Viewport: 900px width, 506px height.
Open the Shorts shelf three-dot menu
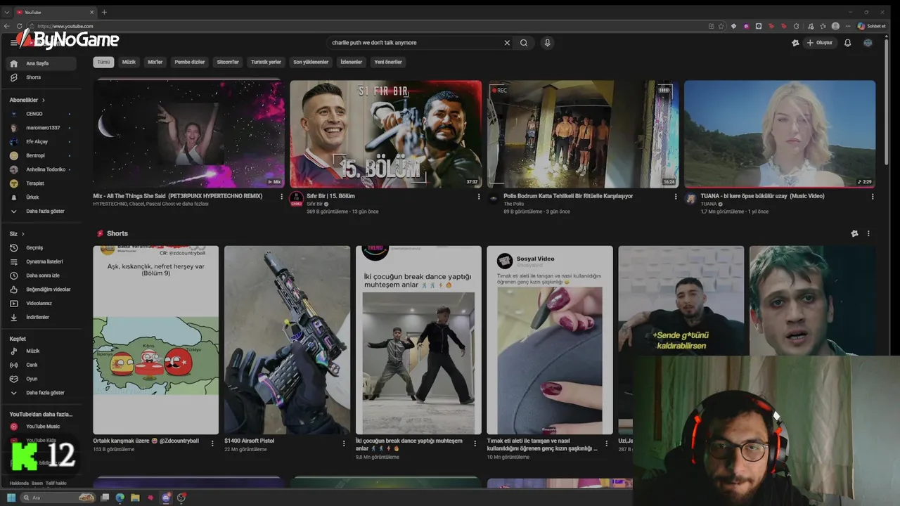(868, 233)
